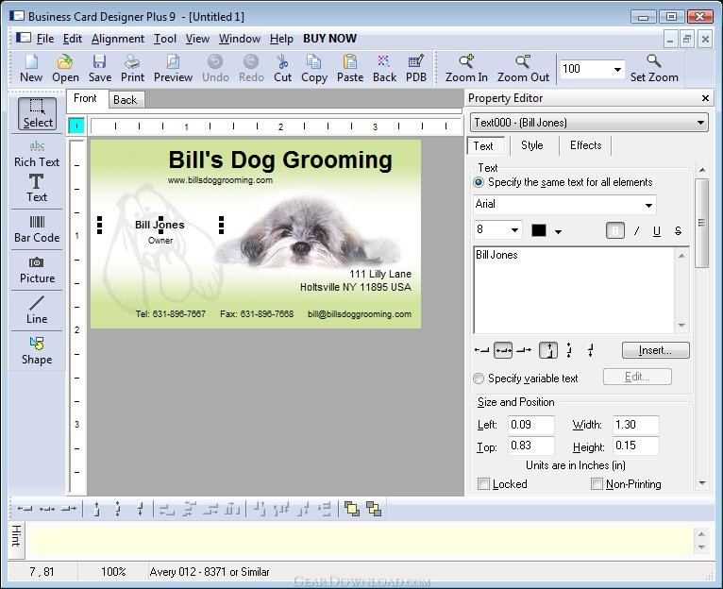Select the Line drawing tool
This screenshot has height=589, width=723.
[37, 310]
